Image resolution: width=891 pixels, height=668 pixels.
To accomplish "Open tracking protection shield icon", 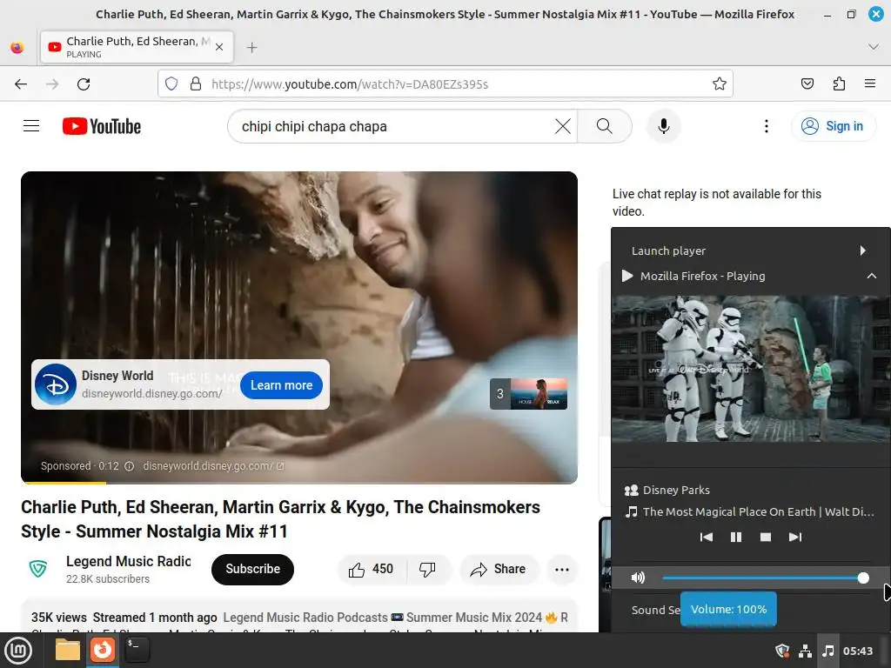I will point(171,84).
